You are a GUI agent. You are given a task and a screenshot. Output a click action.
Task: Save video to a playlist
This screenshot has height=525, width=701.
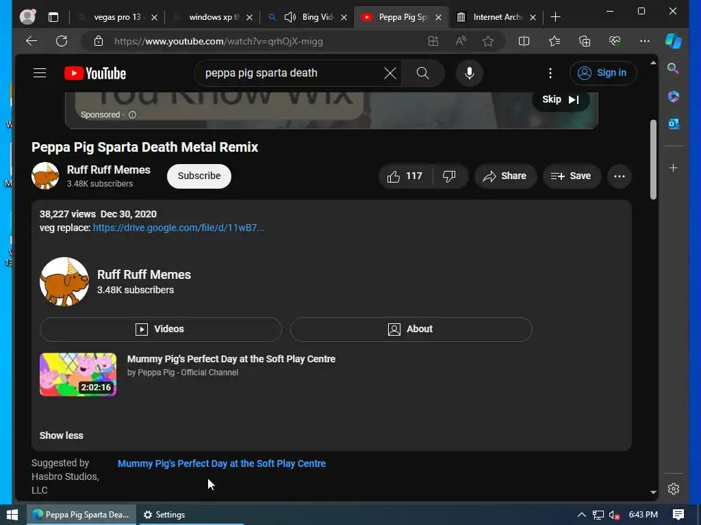click(x=571, y=176)
